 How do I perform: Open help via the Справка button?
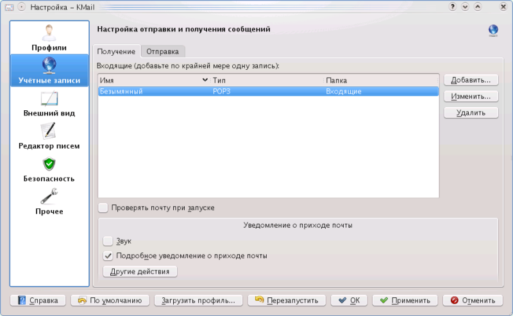point(38,301)
